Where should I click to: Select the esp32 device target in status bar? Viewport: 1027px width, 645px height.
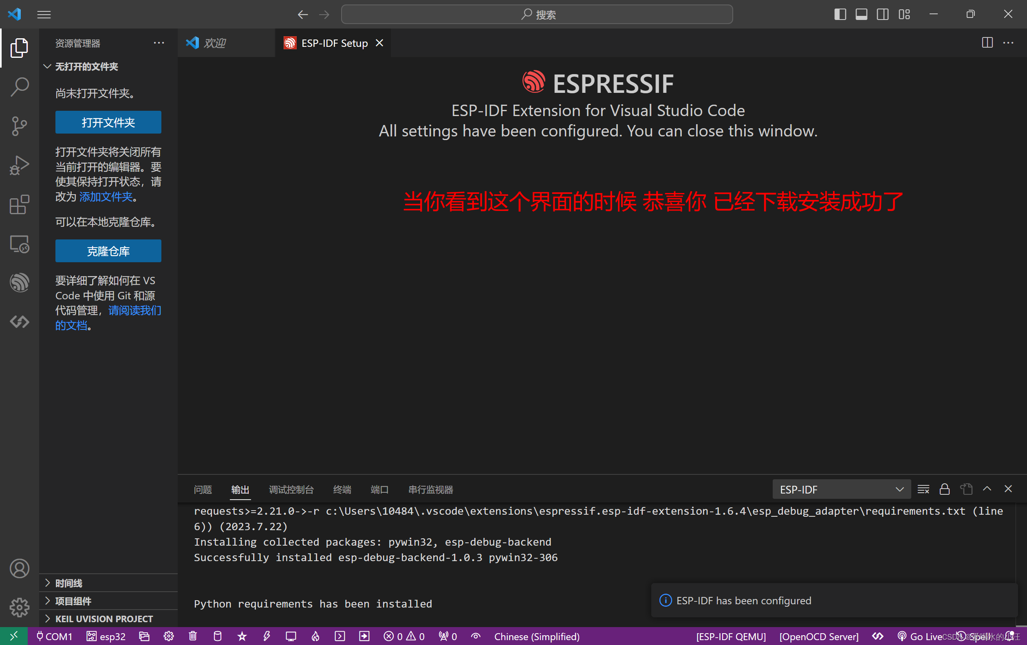pyautogui.click(x=106, y=636)
